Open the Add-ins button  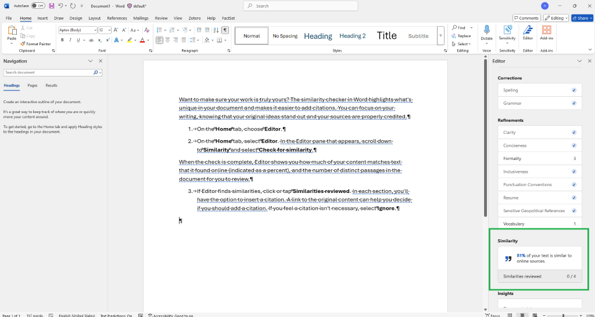click(x=546, y=33)
